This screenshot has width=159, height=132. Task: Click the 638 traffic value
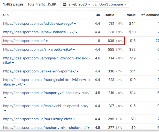tap(111, 41)
